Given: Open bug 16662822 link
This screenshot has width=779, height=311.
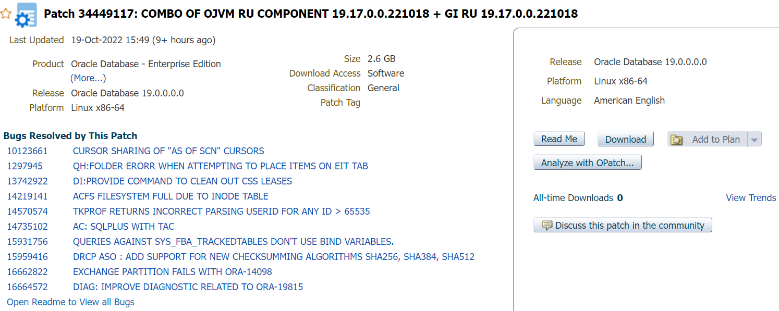Looking at the screenshot, I should point(27,272).
